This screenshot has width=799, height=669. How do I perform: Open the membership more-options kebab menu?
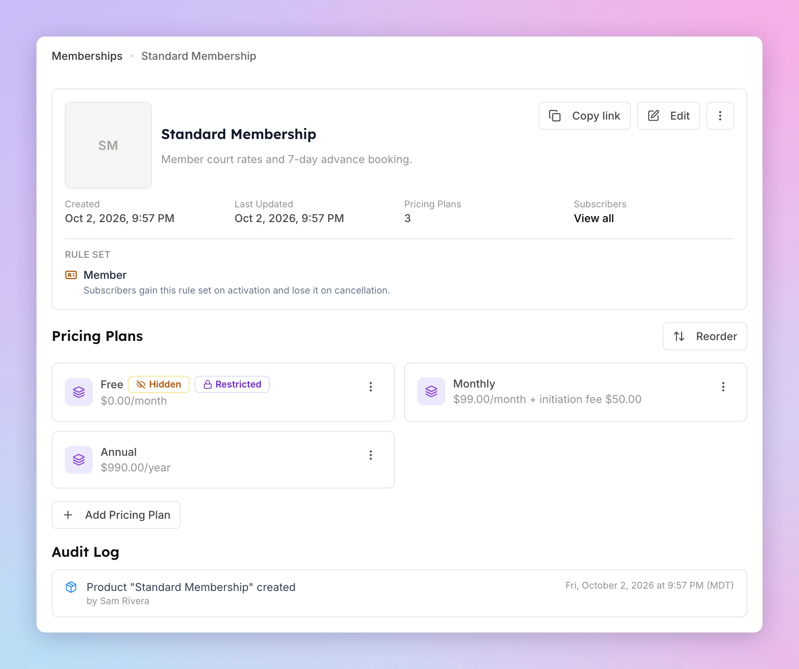pyautogui.click(x=720, y=116)
